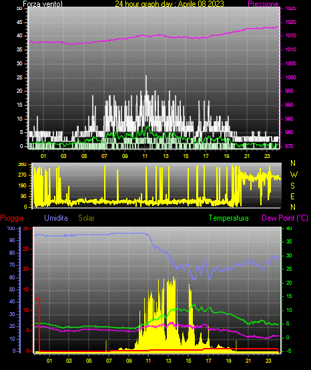Image resolution: width=311 pixels, height=370 pixels.
Task: Click the 24 hour graph date title
Action: point(170,4)
